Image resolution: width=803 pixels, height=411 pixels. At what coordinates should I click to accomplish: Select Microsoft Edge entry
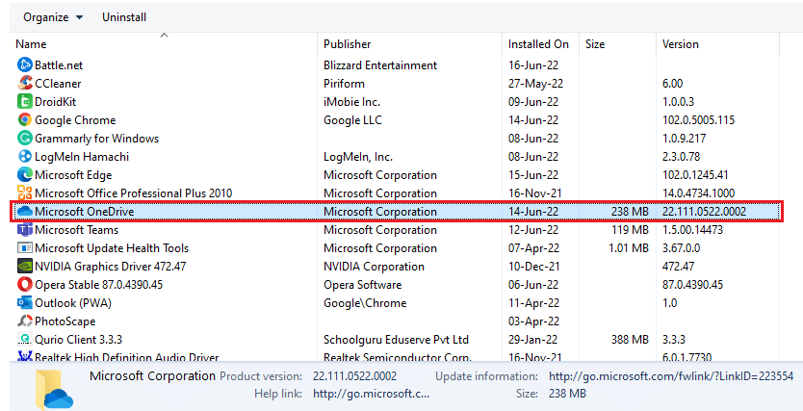73,175
